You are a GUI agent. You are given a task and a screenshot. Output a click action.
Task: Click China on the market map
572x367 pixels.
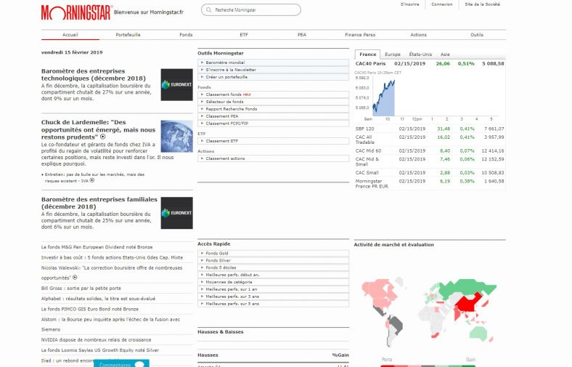click(x=467, y=302)
